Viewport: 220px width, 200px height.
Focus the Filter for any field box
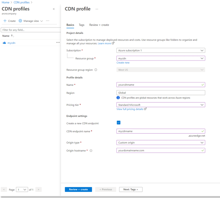[31, 30]
